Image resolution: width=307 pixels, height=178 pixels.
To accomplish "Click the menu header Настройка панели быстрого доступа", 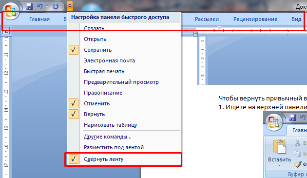I will [120, 17].
